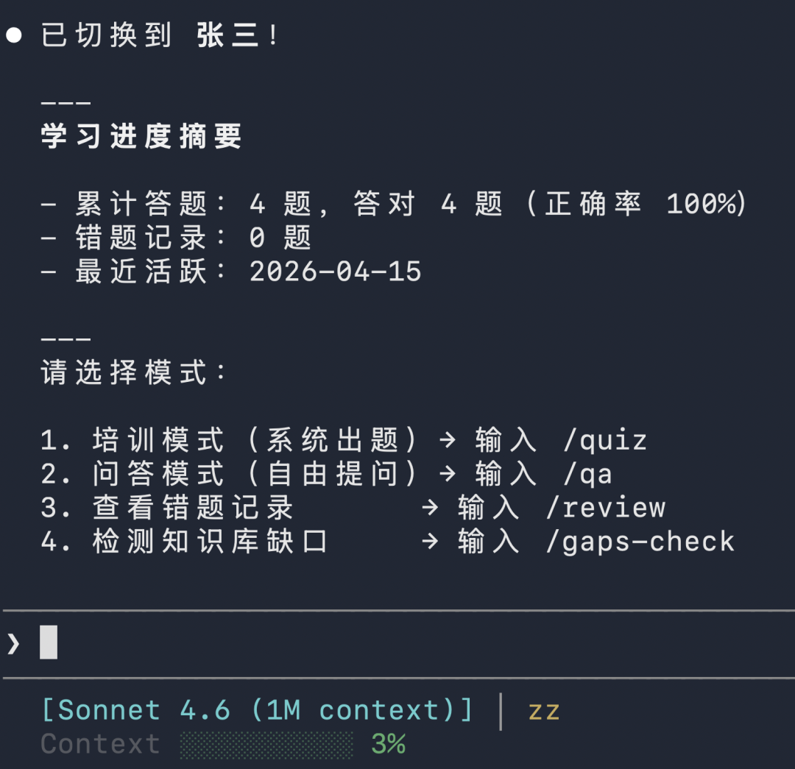Click the Context usage progress bar

[x=266, y=745]
